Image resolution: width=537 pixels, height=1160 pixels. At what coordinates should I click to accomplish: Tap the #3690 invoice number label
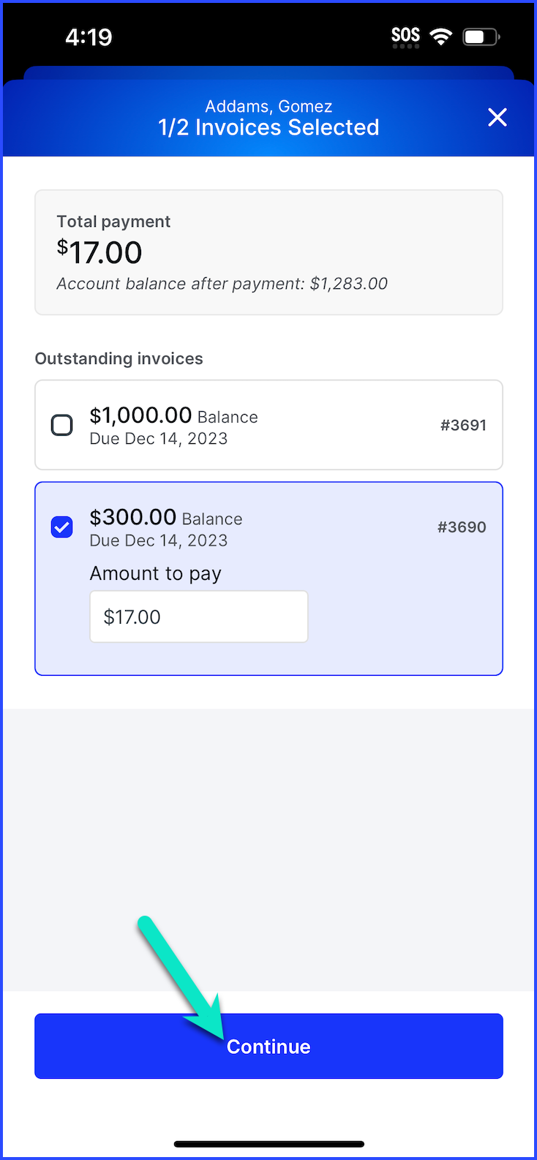tap(462, 527)
